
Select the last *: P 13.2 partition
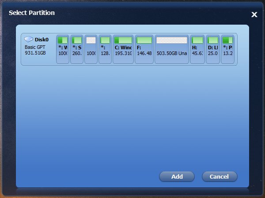pyautogui.click(x=227, y=49)
